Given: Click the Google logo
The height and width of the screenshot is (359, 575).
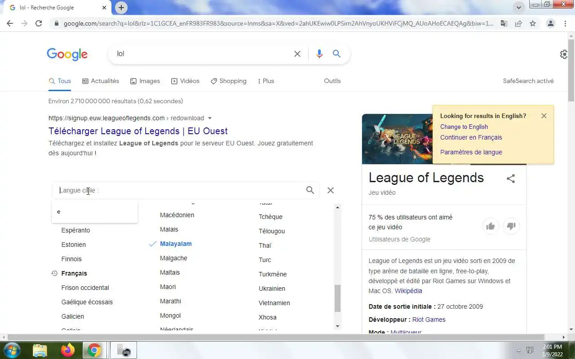Looking at the screenshot, I should 67,54.
